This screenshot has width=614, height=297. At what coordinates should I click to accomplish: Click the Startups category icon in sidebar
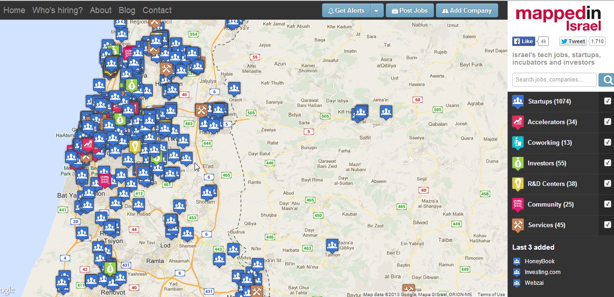pos(518,102)
